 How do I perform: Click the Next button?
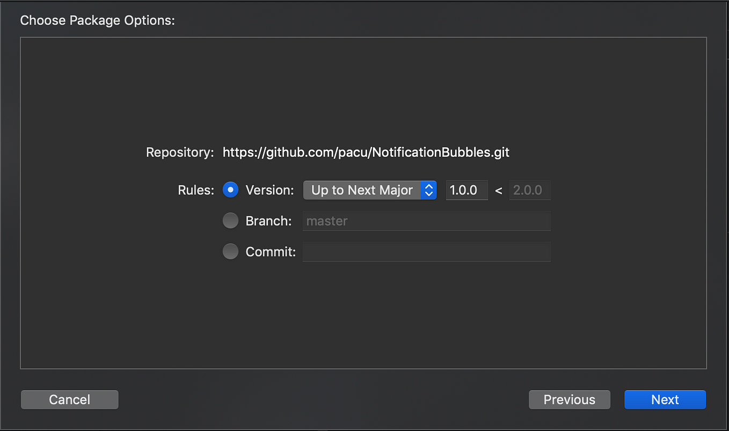point(665,399)
